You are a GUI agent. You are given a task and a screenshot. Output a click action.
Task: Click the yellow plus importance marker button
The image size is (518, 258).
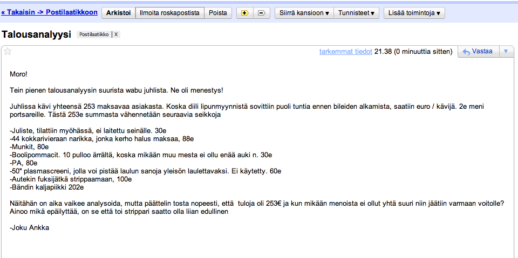point(244,13)
